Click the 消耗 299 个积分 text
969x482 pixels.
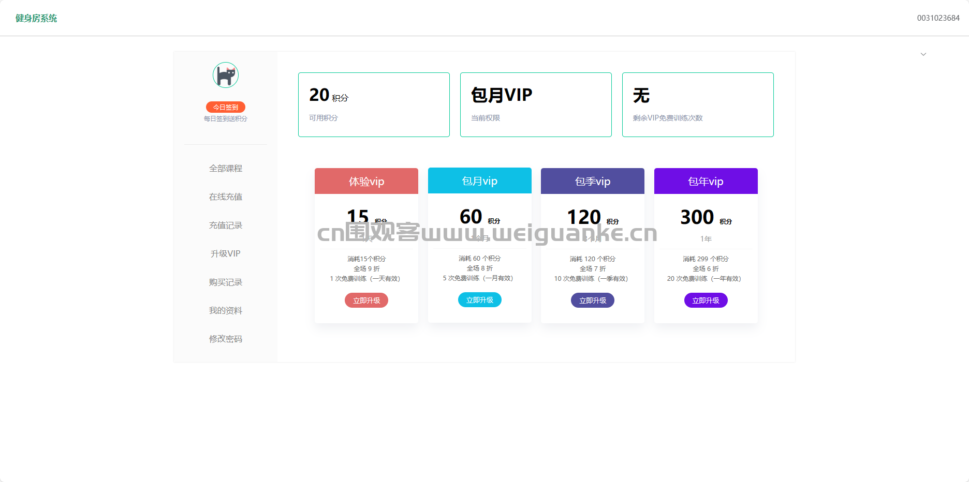(706, 259)
